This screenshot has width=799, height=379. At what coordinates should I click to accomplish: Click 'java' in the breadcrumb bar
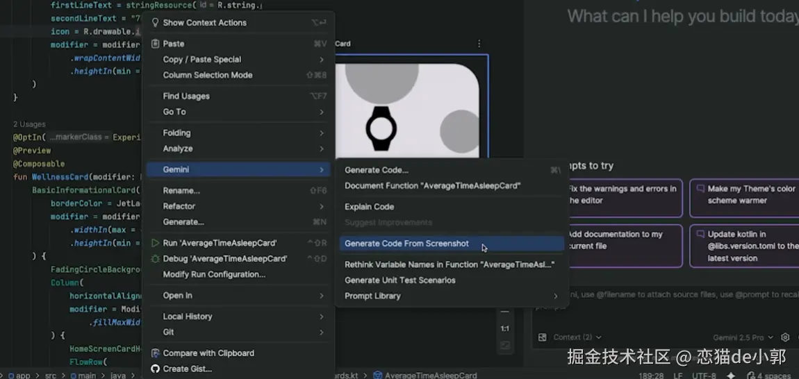coord(118,376)
